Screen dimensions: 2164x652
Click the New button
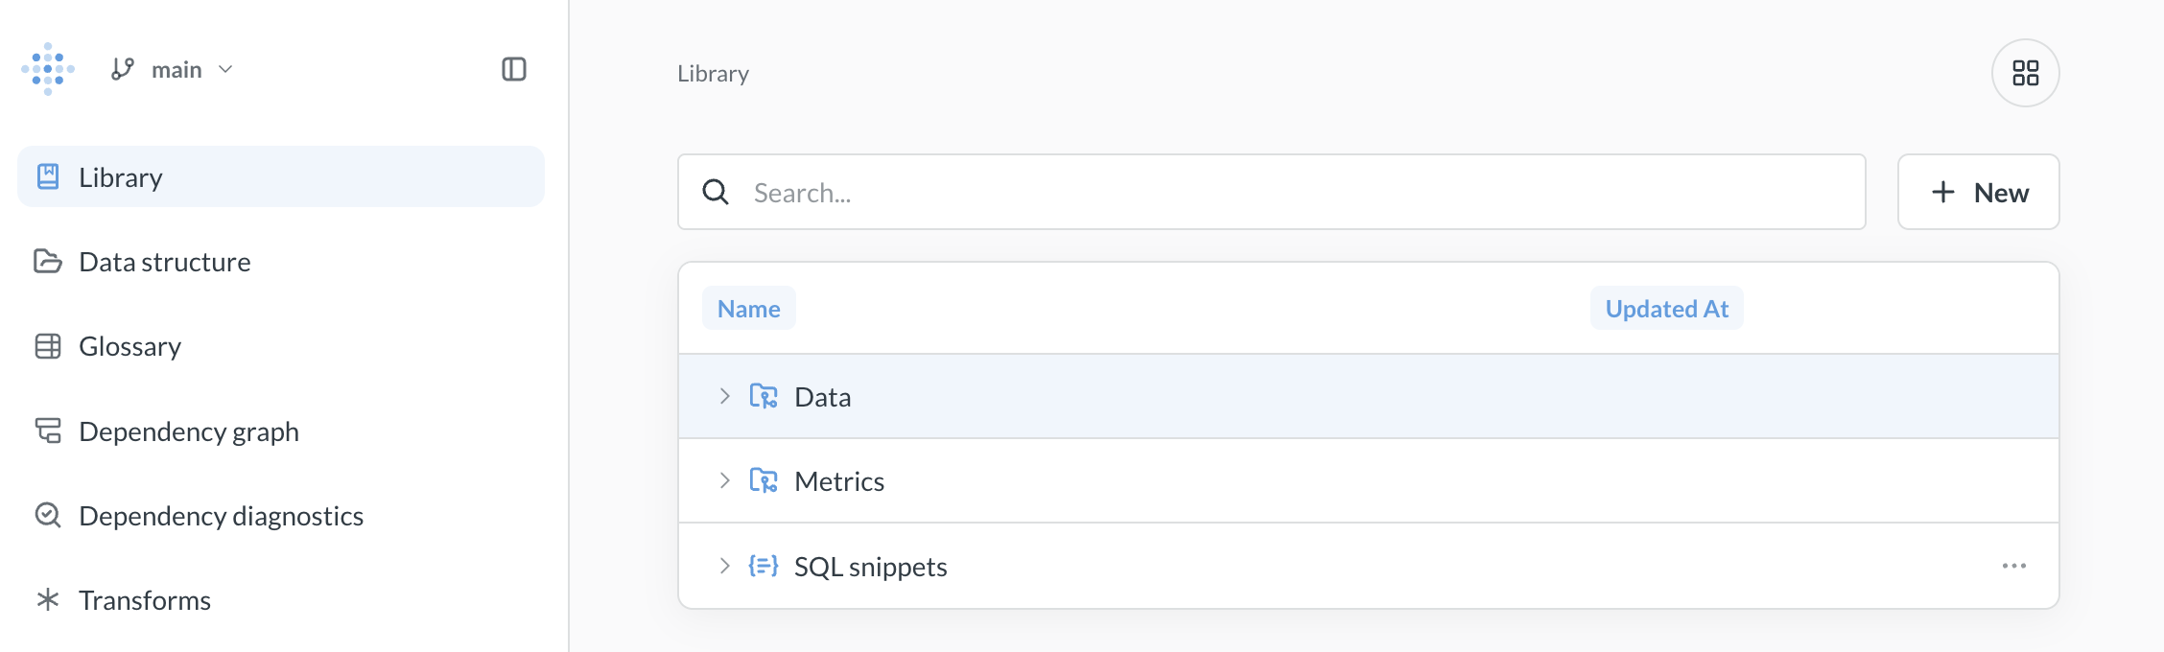point(1978,192)
